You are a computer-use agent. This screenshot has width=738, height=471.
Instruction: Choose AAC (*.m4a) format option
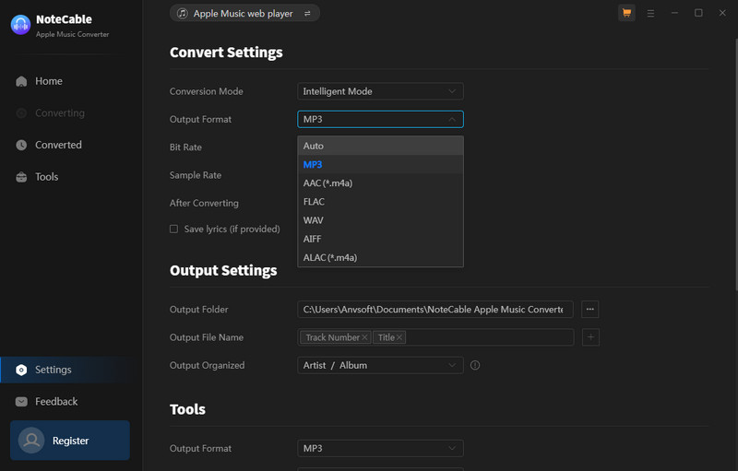[380, 183]
